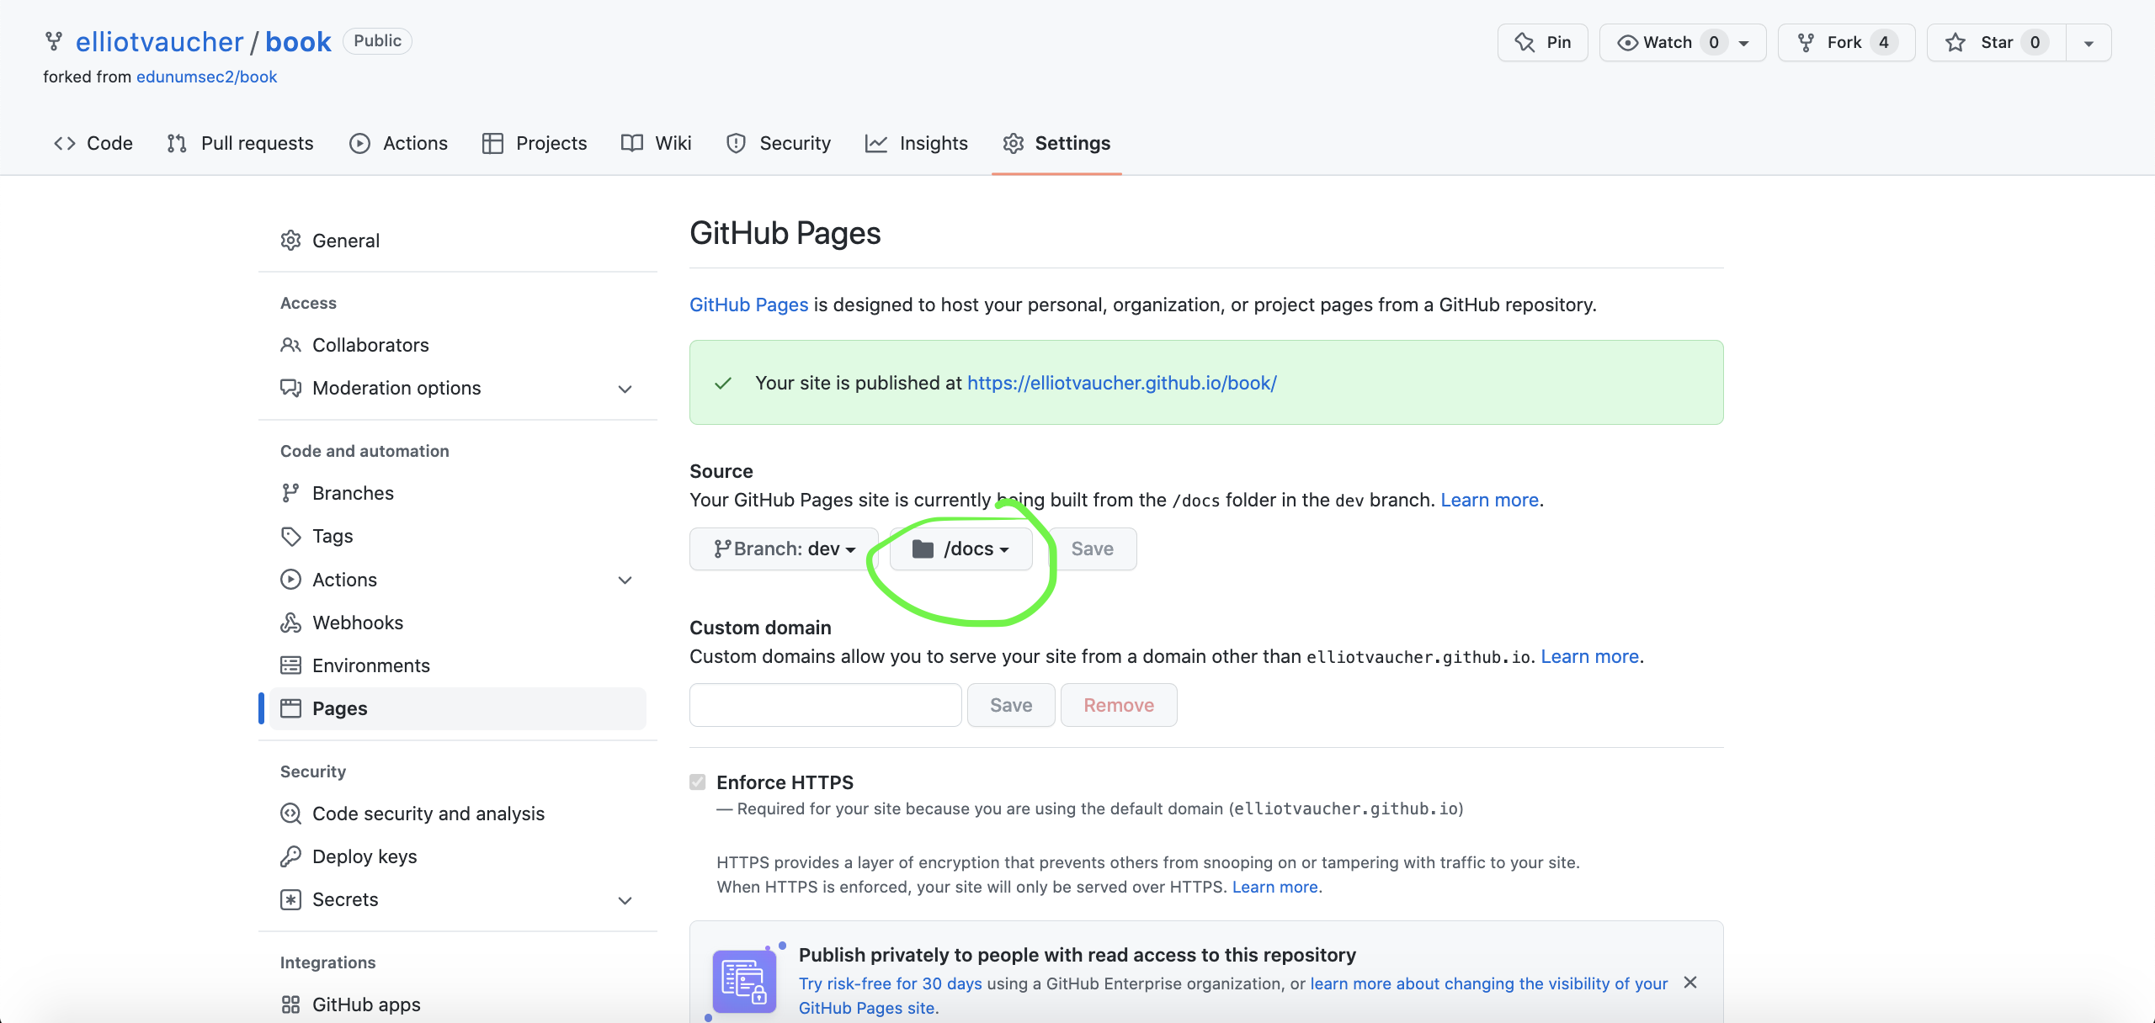2155x1023 pixels.
Task: Click the Branches icon in sidebar
Action: click(291, 493)
